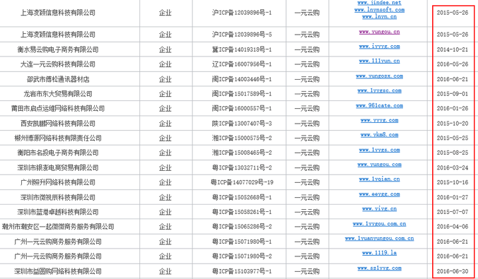Image resolution: width=478 pixels, height=279 pixels.
Task: Click the date cell 2016-04-06
Action: click(452, 227)
